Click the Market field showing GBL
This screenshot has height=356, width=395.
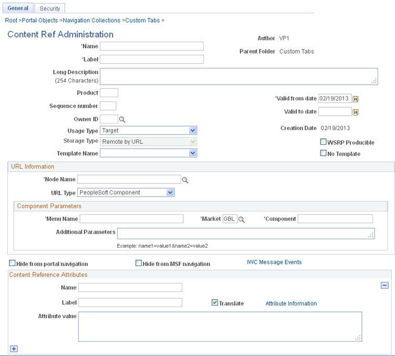(x=230, y=219)
